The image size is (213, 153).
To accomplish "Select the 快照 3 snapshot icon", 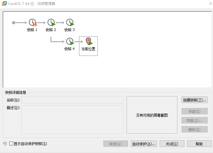I will click(x=70, y=23).
